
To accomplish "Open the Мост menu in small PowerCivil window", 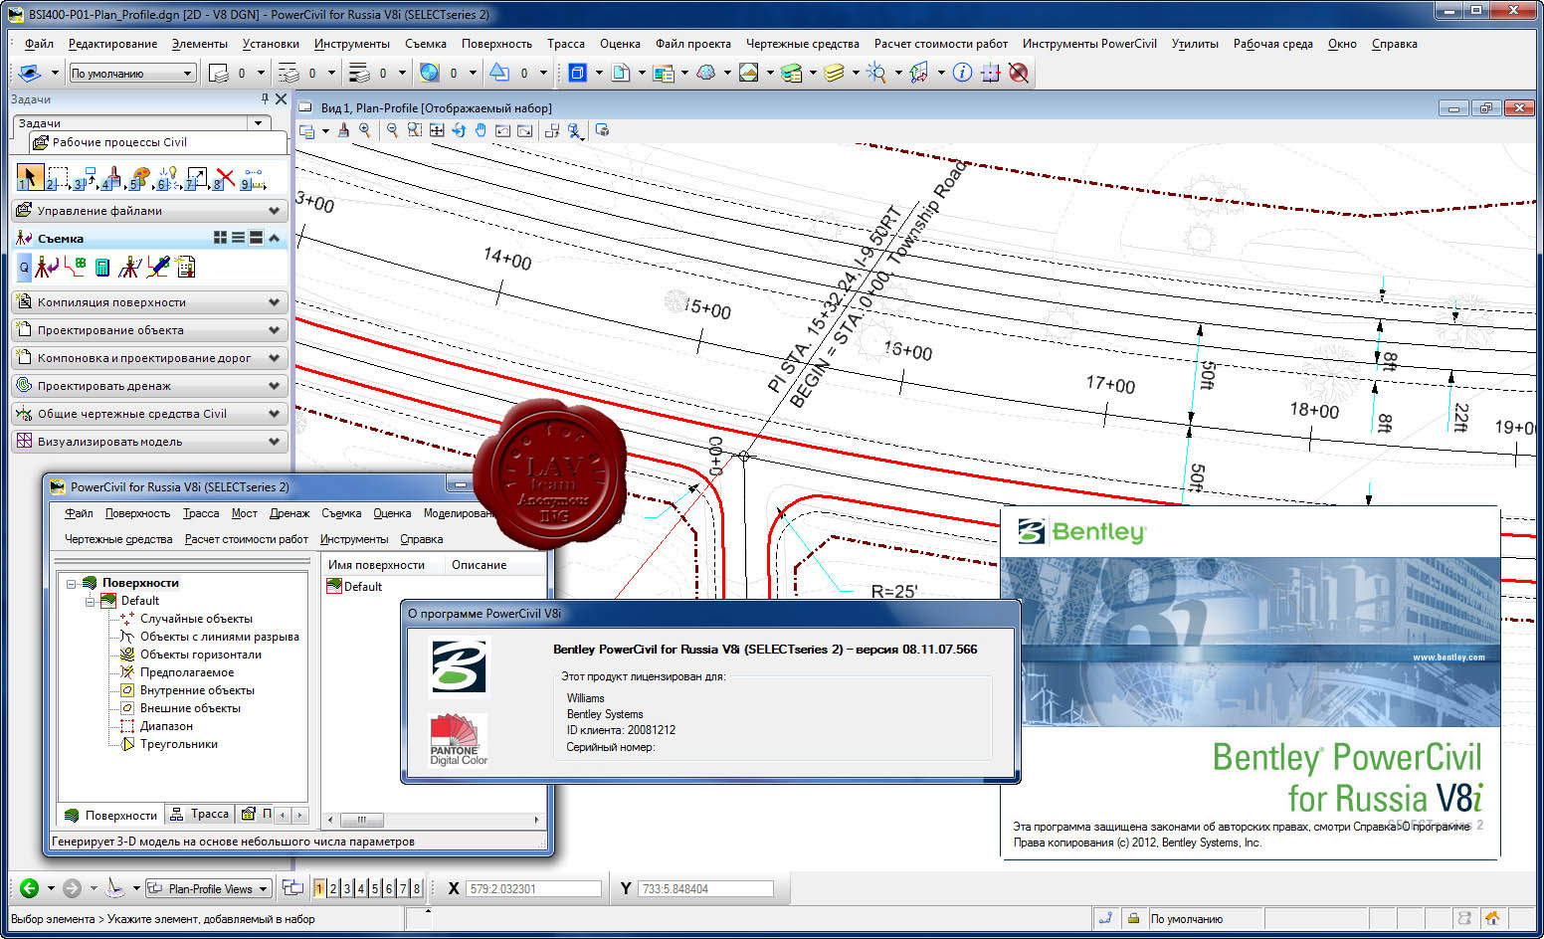I will click(245, 513).
